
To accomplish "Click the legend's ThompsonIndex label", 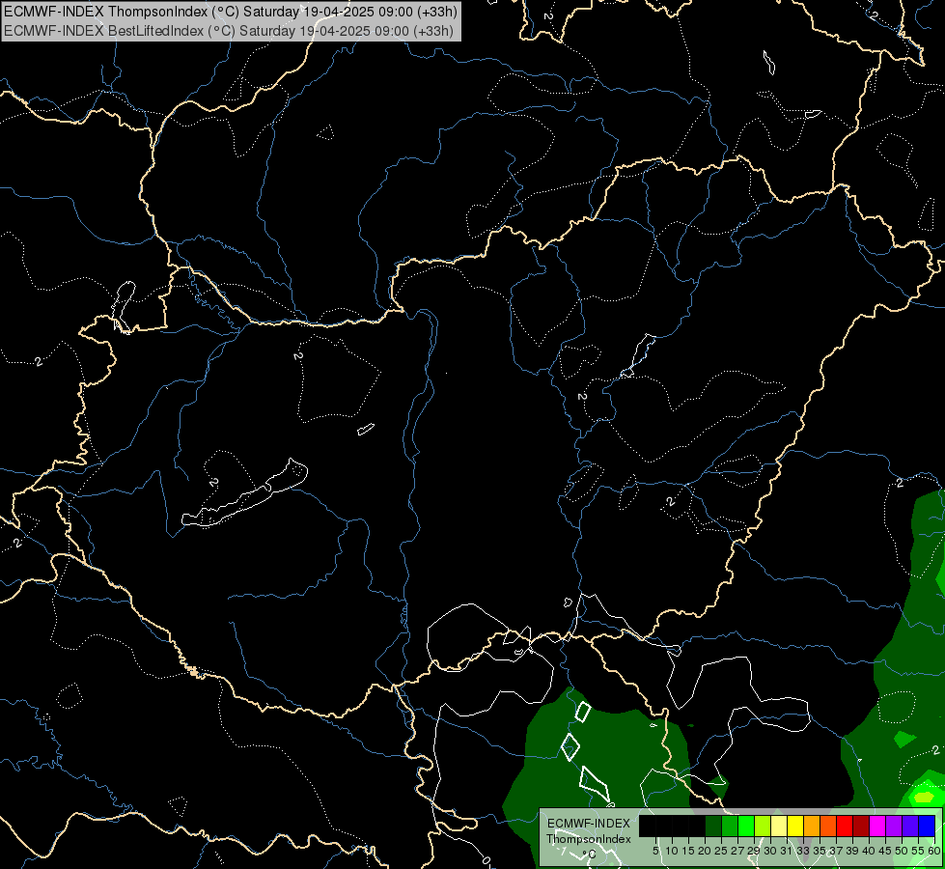I will pyautogui.click(x=589, y=839).
